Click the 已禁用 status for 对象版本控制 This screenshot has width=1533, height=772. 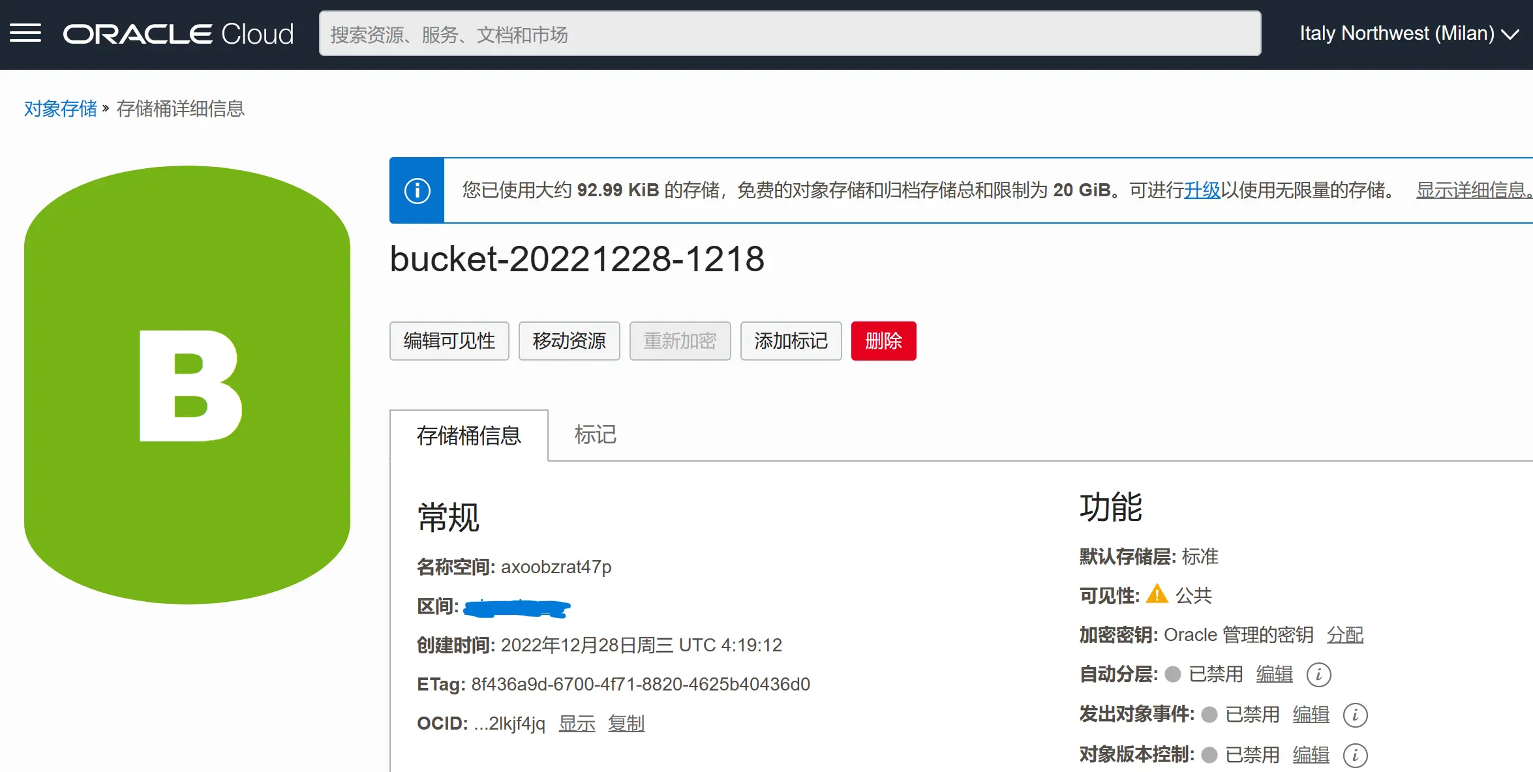(x=1252, y=754)
